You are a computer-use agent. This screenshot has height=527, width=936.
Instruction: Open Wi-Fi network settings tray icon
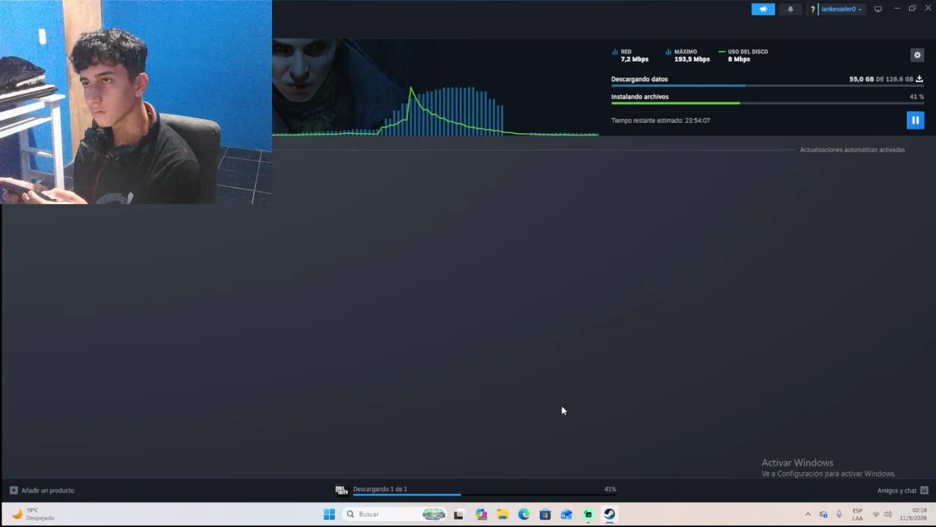click(876, 515)
